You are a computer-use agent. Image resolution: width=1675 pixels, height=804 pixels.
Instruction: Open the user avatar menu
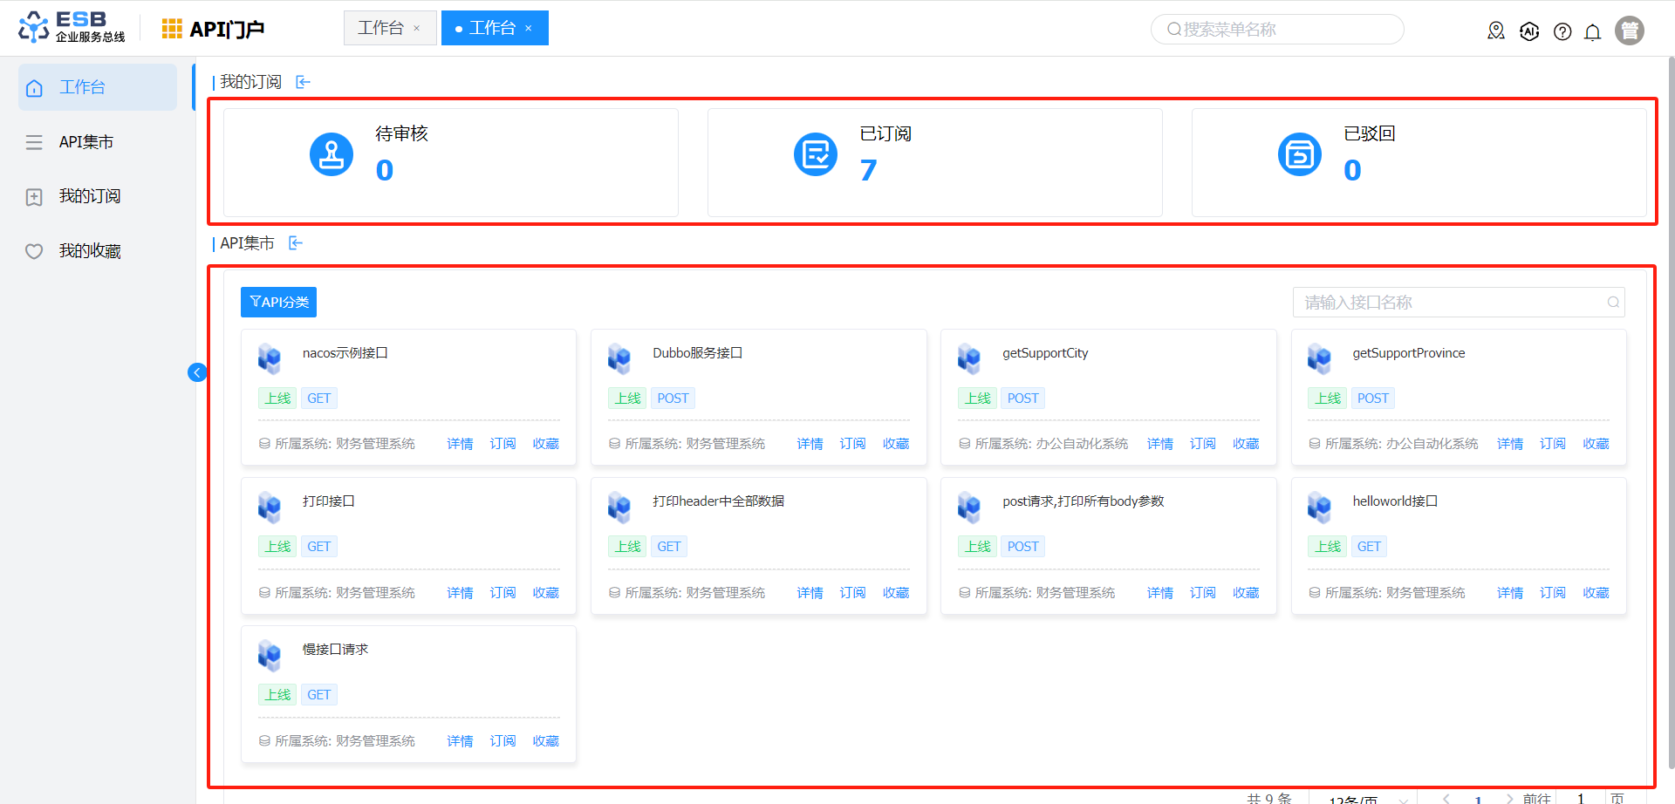(1629, 31)
